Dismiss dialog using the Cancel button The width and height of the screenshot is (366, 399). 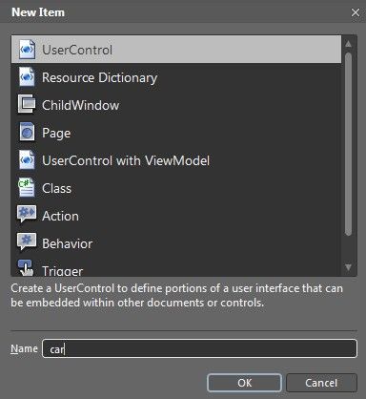click(x=321, y=383)
